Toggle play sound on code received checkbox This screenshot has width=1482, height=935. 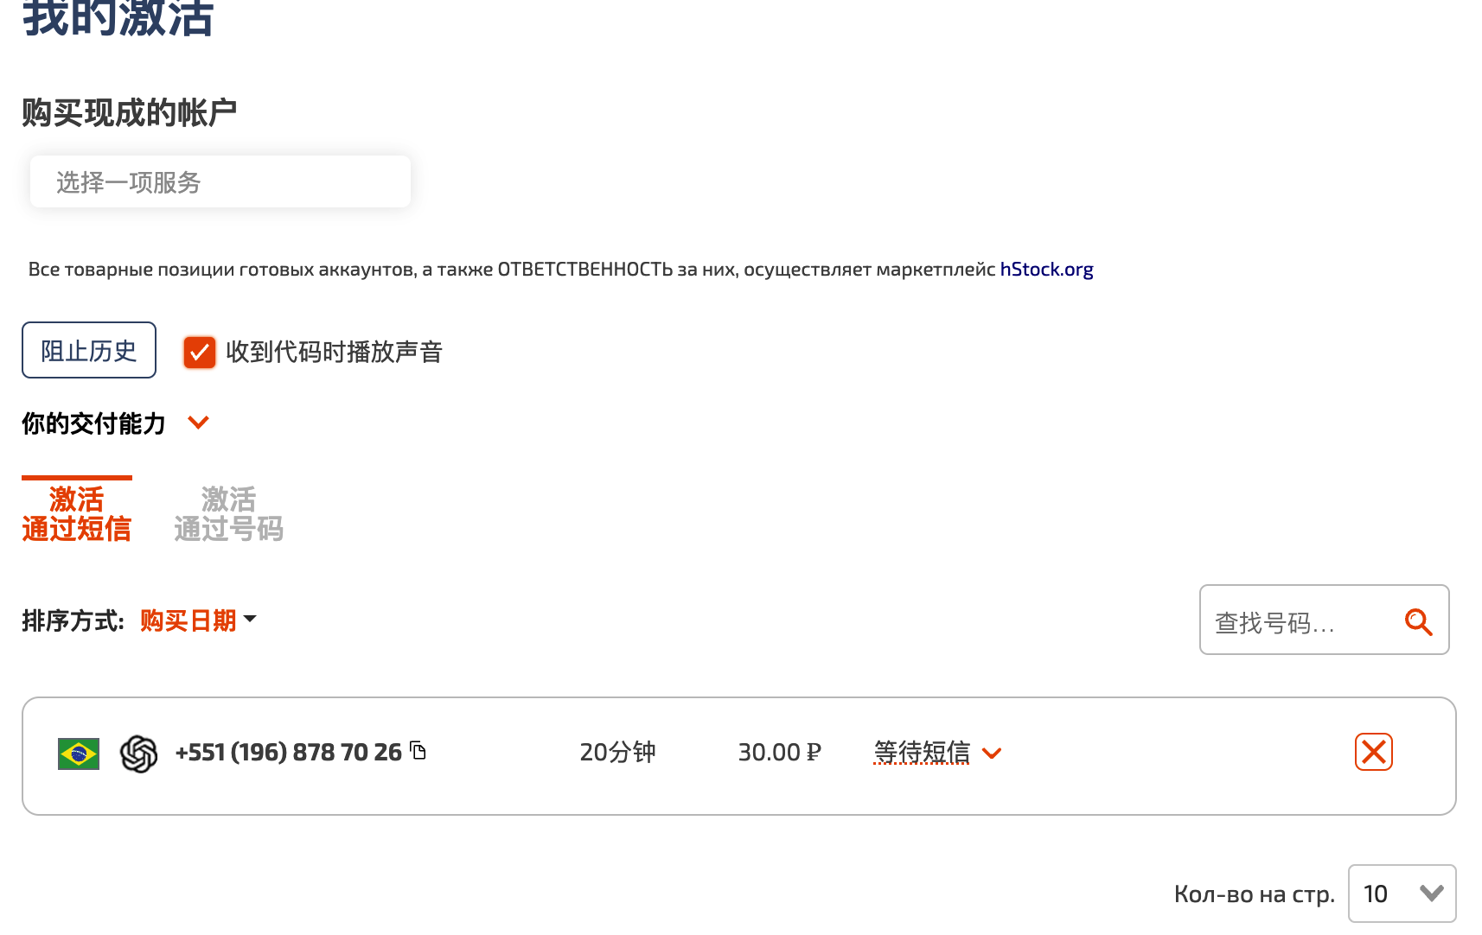pyautogui.click(x=200, y=352)
